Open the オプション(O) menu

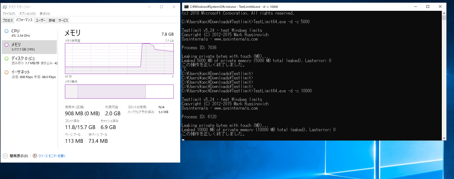pos(27,13)
